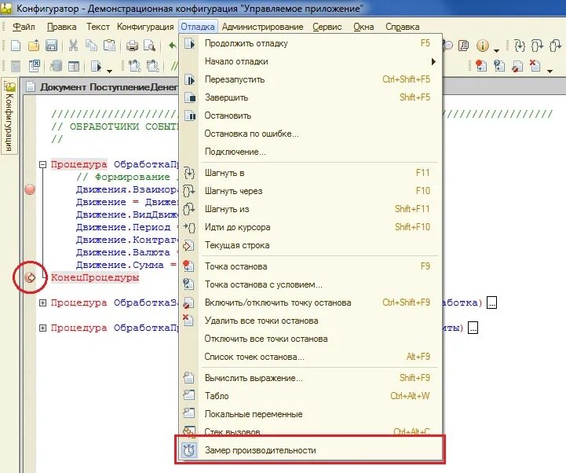Click the Remove all breakpoints toolbar icon
Image resolution: width=566 pixels, height=473 pixels.
[535, 66]
